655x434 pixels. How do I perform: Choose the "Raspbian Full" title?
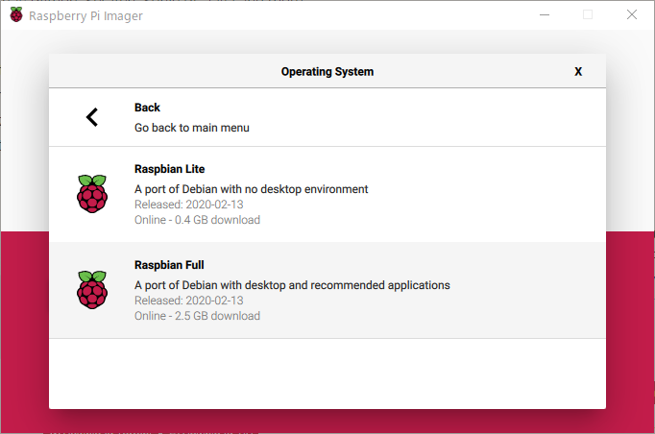click(169, 265)
